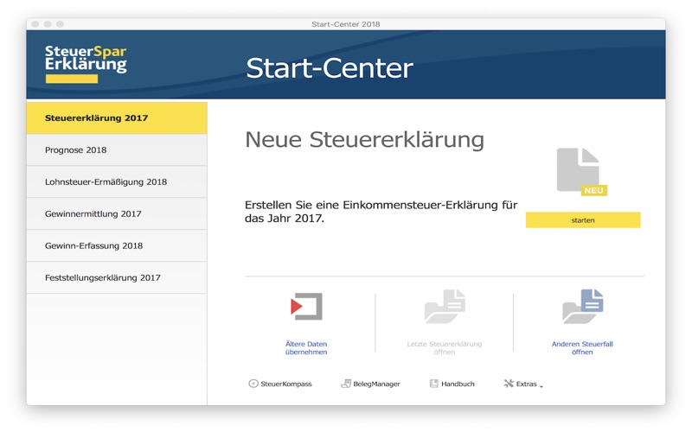Click the window title Start-Center 2018
The image size is (692, 432).
[345, 24]
